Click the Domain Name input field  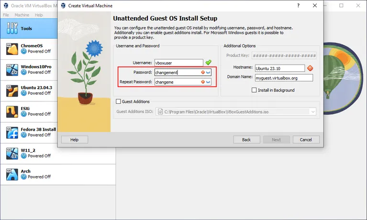(284, 78)
